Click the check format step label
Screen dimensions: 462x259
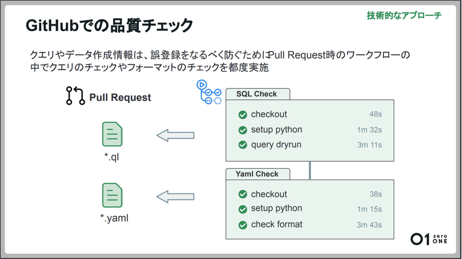tap(276, 225)
